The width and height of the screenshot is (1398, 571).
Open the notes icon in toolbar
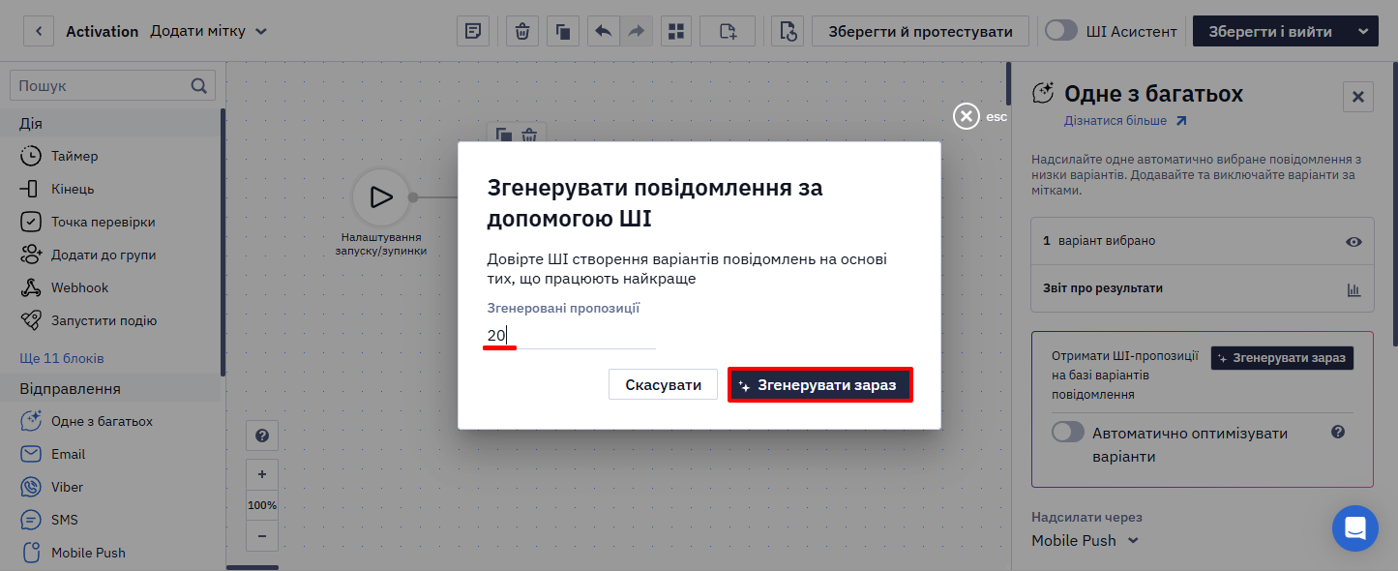473,31
